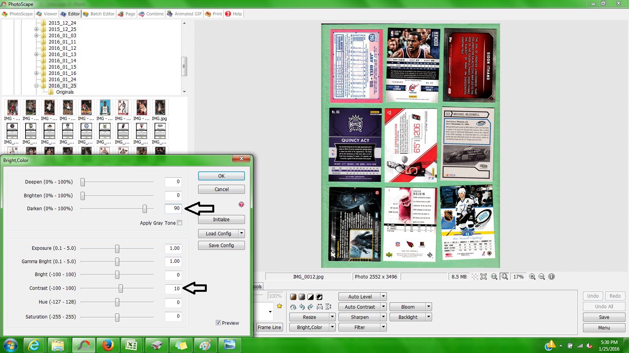Collapse the 2016_01_25 folder
Viewport: 629px width, 353px height.
click(37, 86)
